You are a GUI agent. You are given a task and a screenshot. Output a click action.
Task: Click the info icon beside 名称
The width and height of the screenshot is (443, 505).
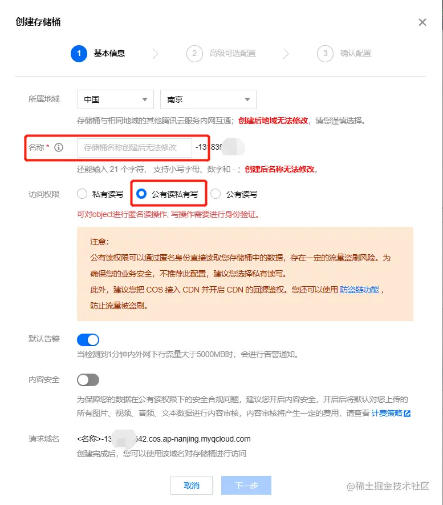point(59,147)
